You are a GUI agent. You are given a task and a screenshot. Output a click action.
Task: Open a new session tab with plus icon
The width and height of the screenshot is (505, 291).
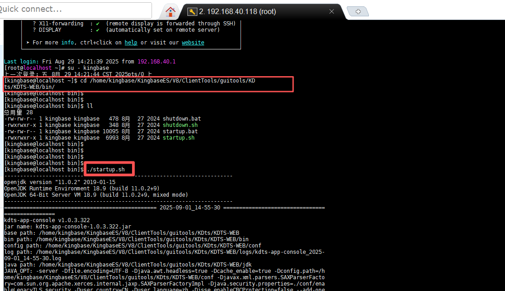point(358,12)
